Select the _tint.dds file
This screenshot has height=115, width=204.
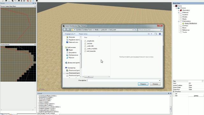(x=89, y=43)
